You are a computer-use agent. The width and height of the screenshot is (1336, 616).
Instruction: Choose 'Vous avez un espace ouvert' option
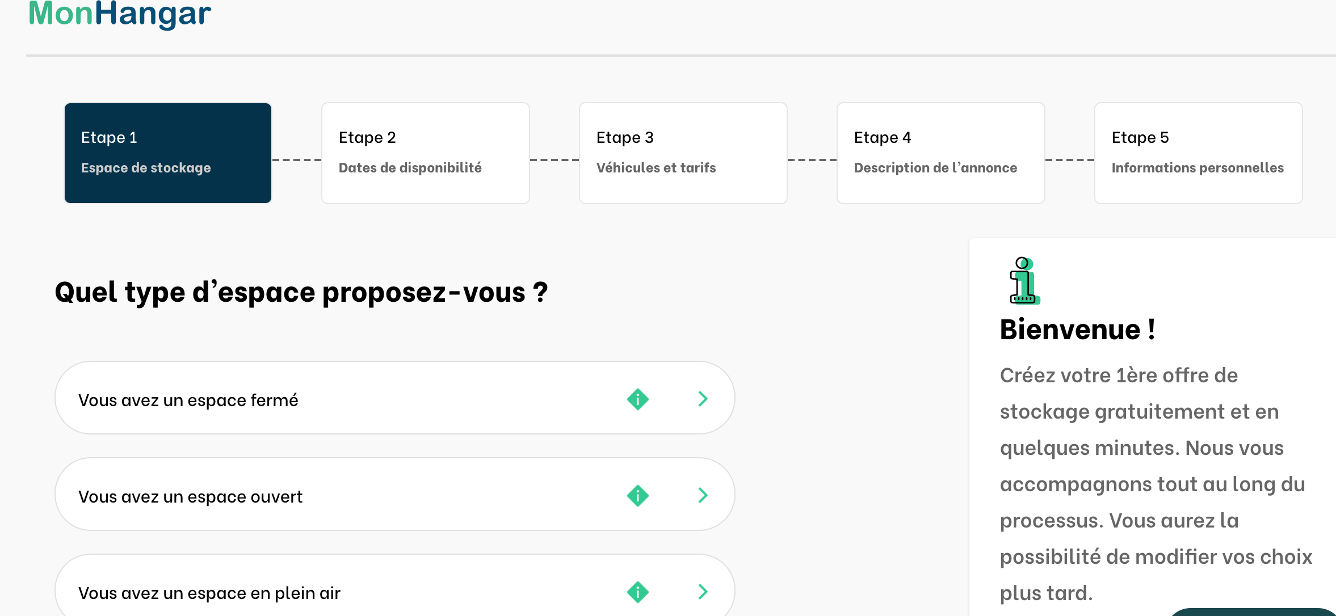191,497
